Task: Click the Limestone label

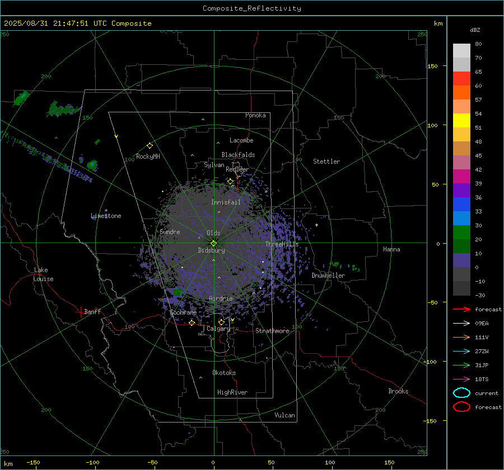Action: [106, 216]
